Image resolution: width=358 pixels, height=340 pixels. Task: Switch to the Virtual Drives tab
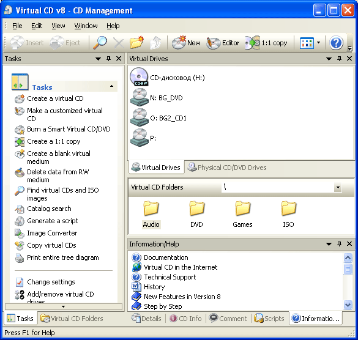tap(157, 168)
